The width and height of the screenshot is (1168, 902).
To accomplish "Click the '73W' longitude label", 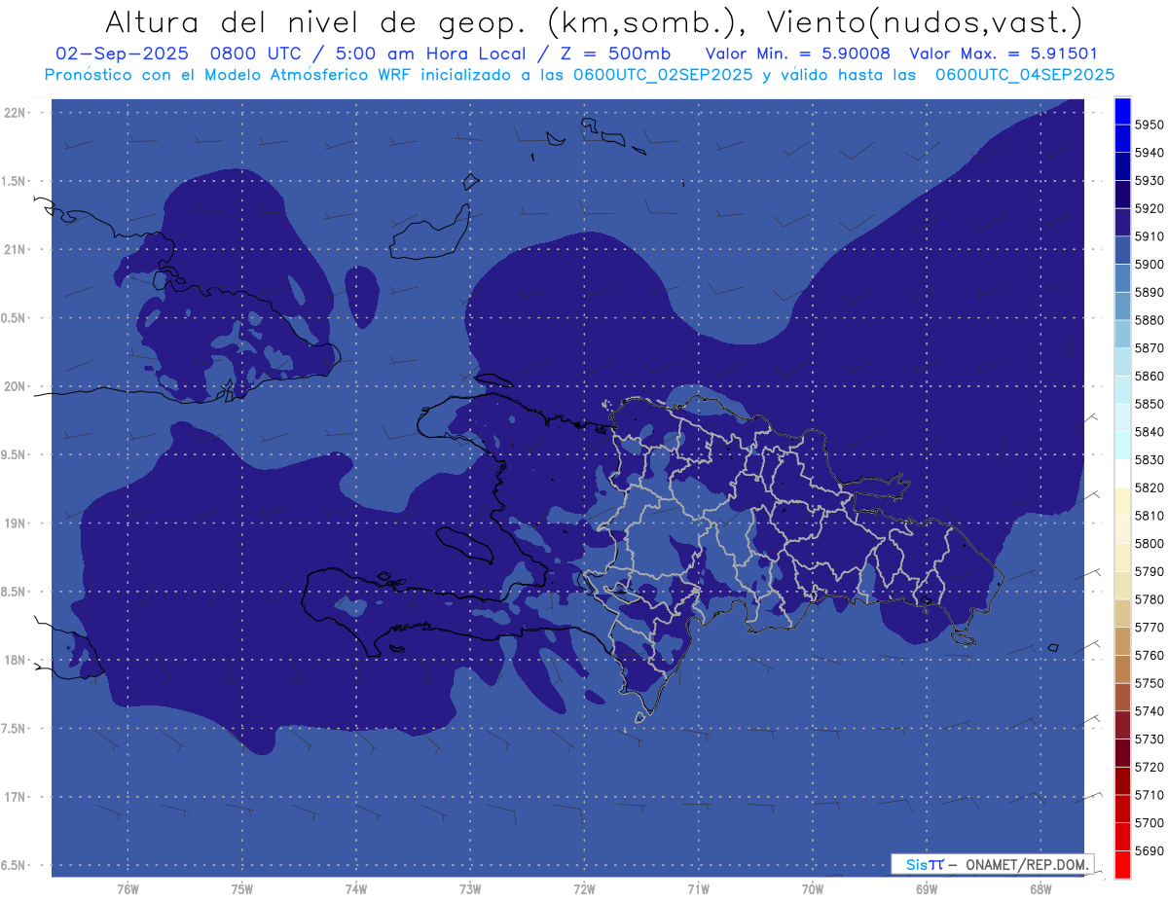I will [x=470, y=888].
